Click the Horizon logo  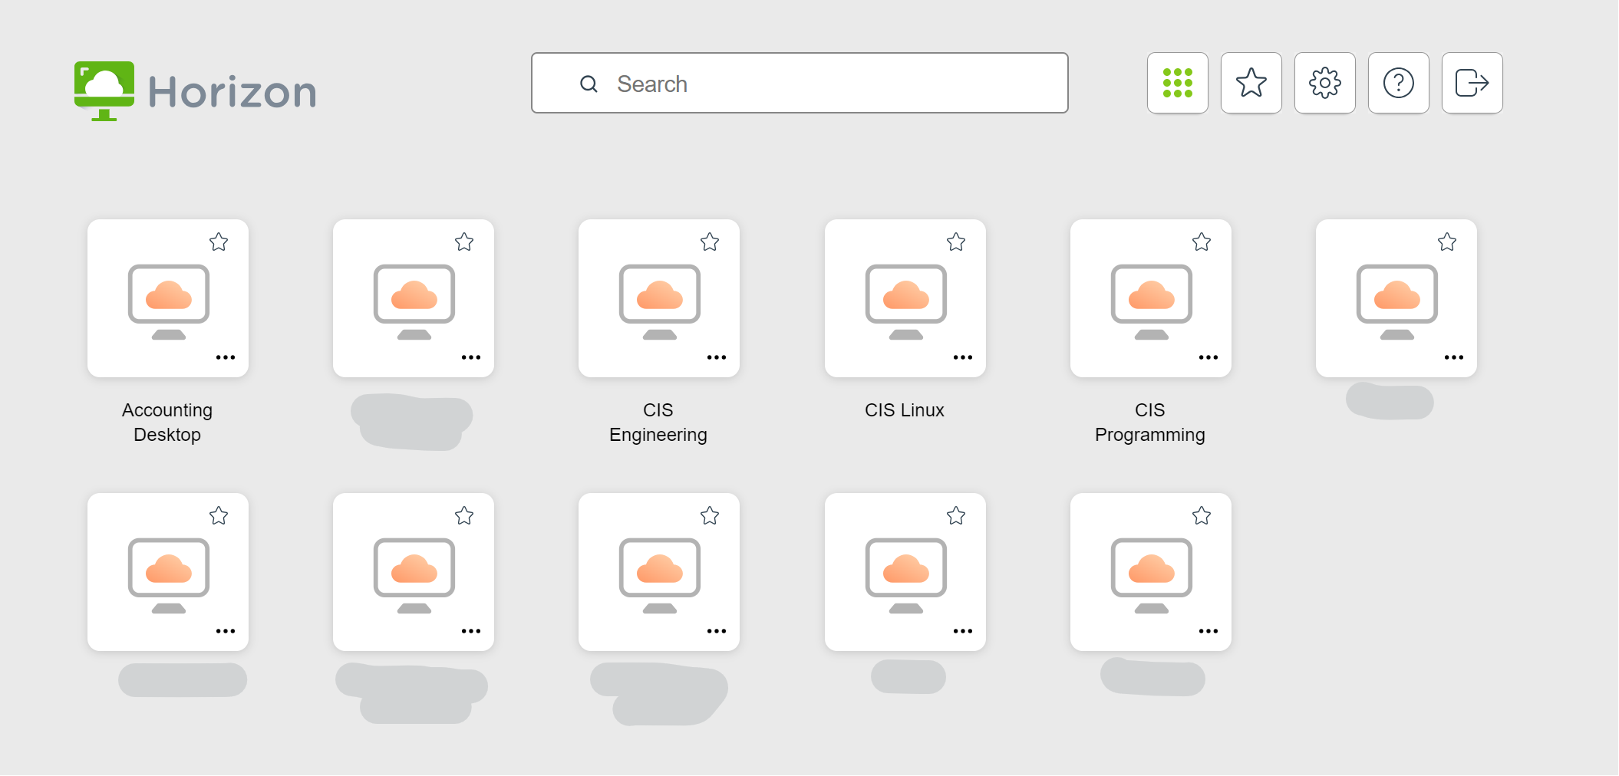[x=195, y=91]
